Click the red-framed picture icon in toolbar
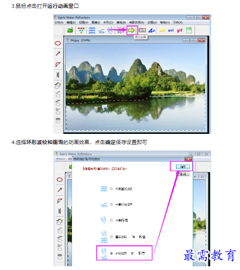 coord(142,30)
